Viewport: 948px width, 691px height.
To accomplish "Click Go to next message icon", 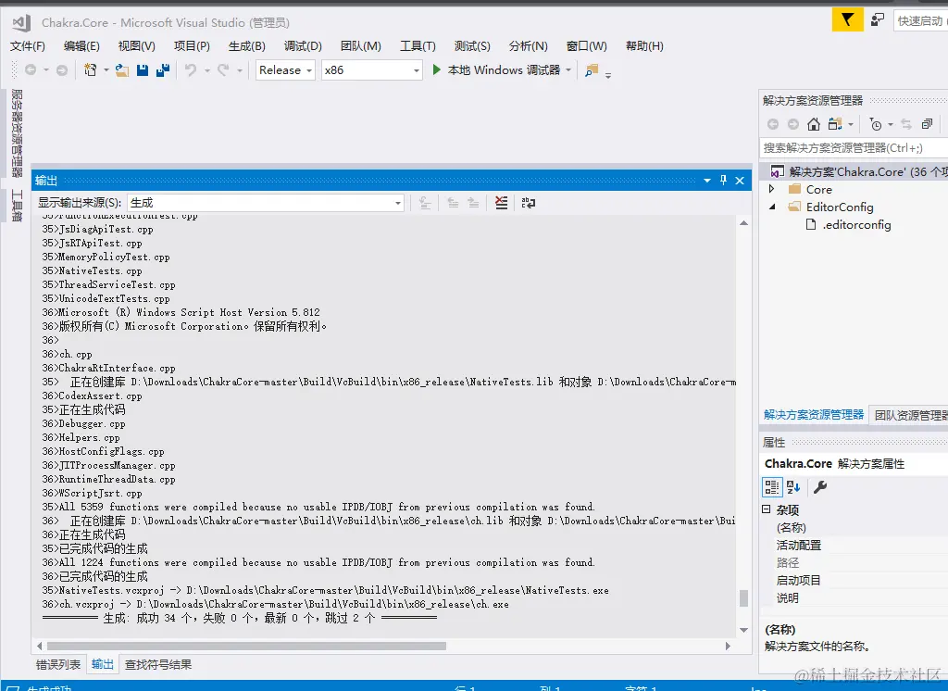I will (473, 203).
